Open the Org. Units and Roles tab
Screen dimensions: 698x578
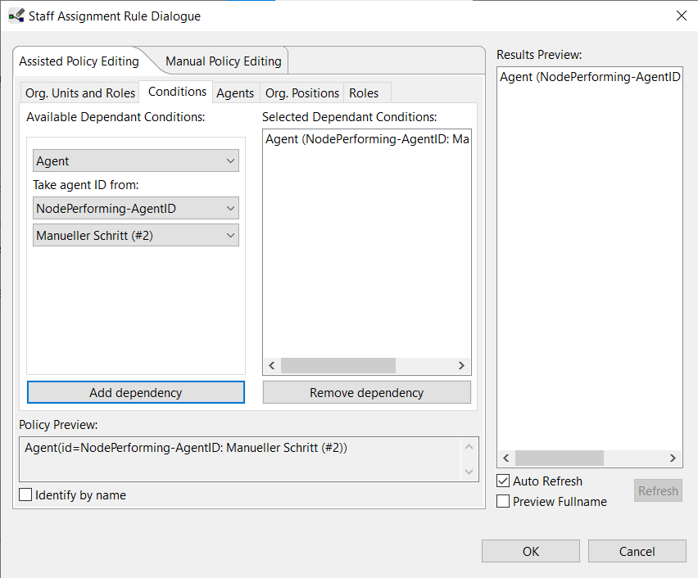click(x=80, y=93)
